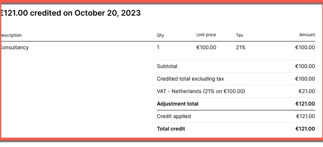Select the Unit price column header
Screen dimensions: 323x147
(x=206, y=35)
